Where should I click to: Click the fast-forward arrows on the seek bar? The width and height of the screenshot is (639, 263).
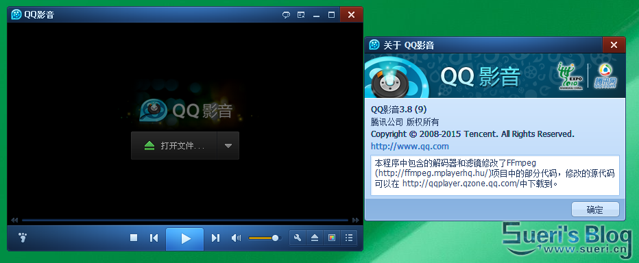(x=355, y=221)
